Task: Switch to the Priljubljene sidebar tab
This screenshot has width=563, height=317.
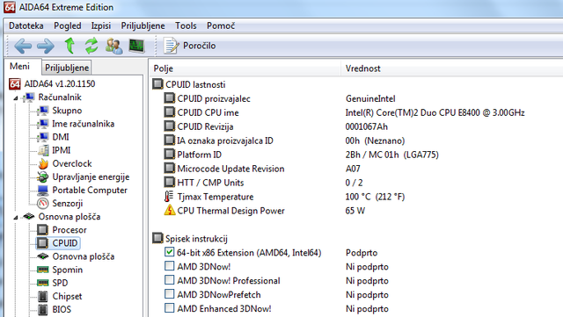Action: click(67, 68)
